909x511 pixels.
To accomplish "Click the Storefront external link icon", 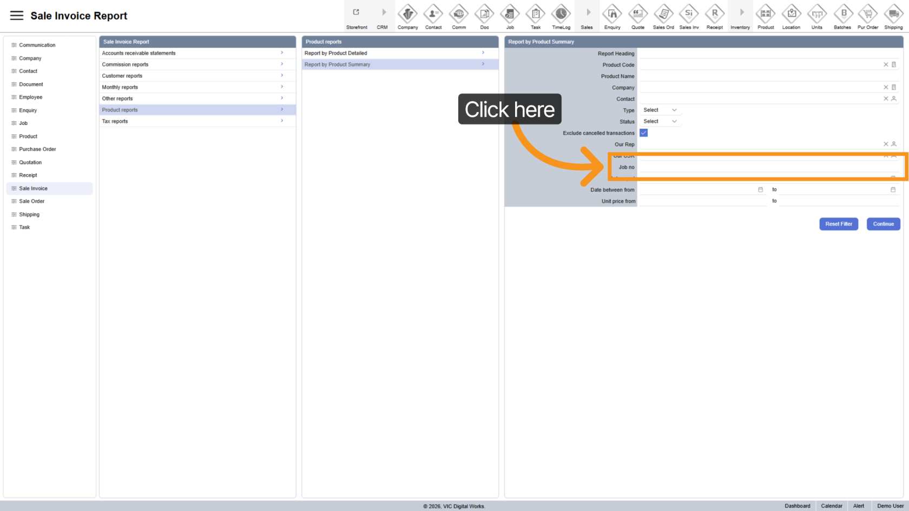I will [356, 12].
